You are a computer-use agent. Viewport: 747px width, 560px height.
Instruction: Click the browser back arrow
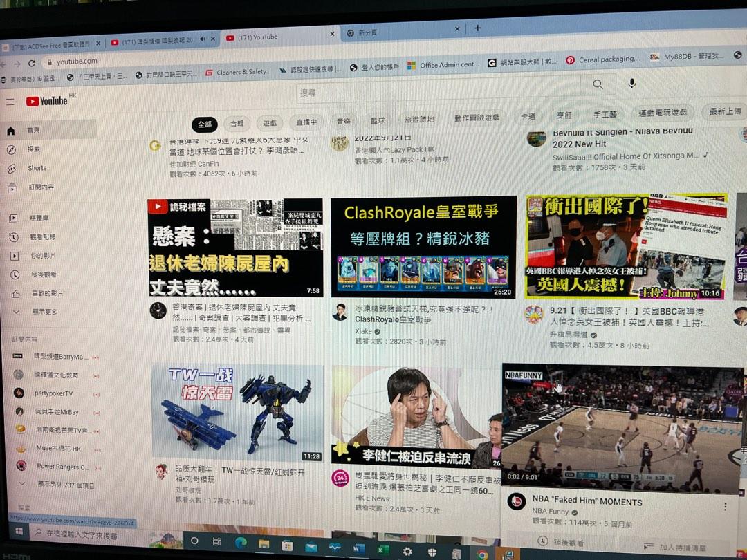pyautogui.click(x=3, y=64)
